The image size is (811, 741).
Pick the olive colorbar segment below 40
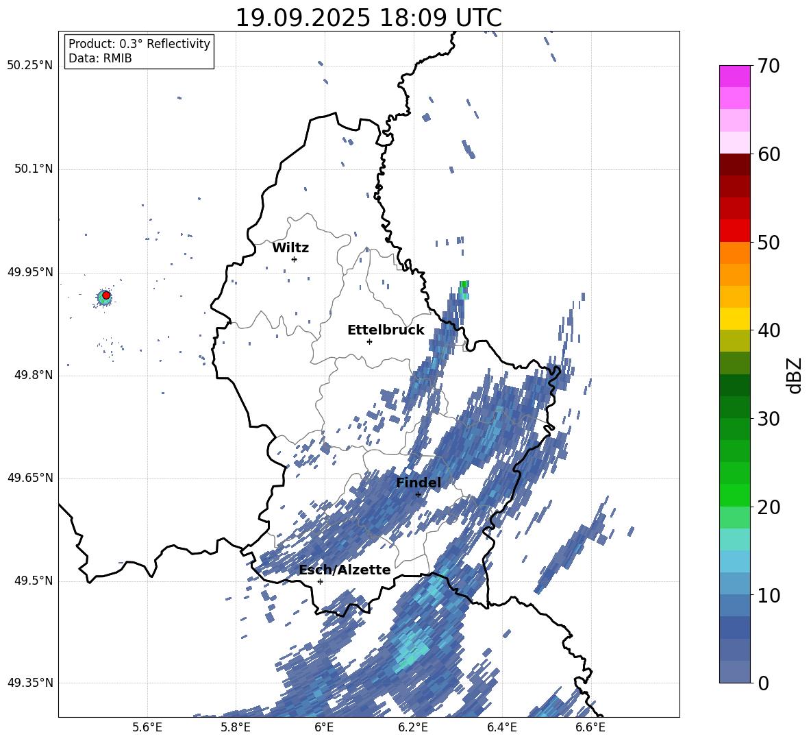tap(734, 341)
